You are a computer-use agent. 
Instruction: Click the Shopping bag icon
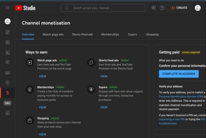pos(30,121)
